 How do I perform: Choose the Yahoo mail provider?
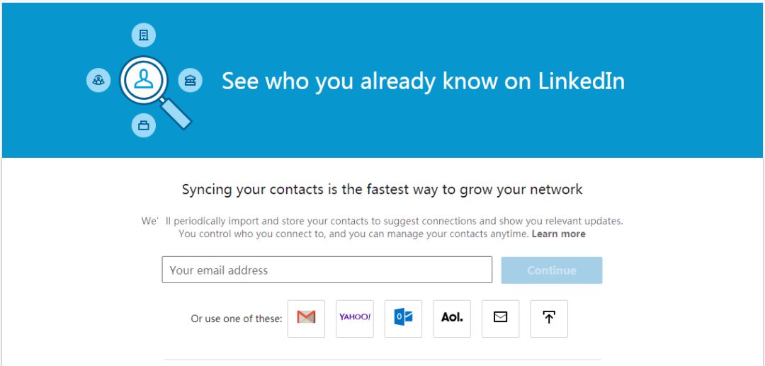pos(355,319)
